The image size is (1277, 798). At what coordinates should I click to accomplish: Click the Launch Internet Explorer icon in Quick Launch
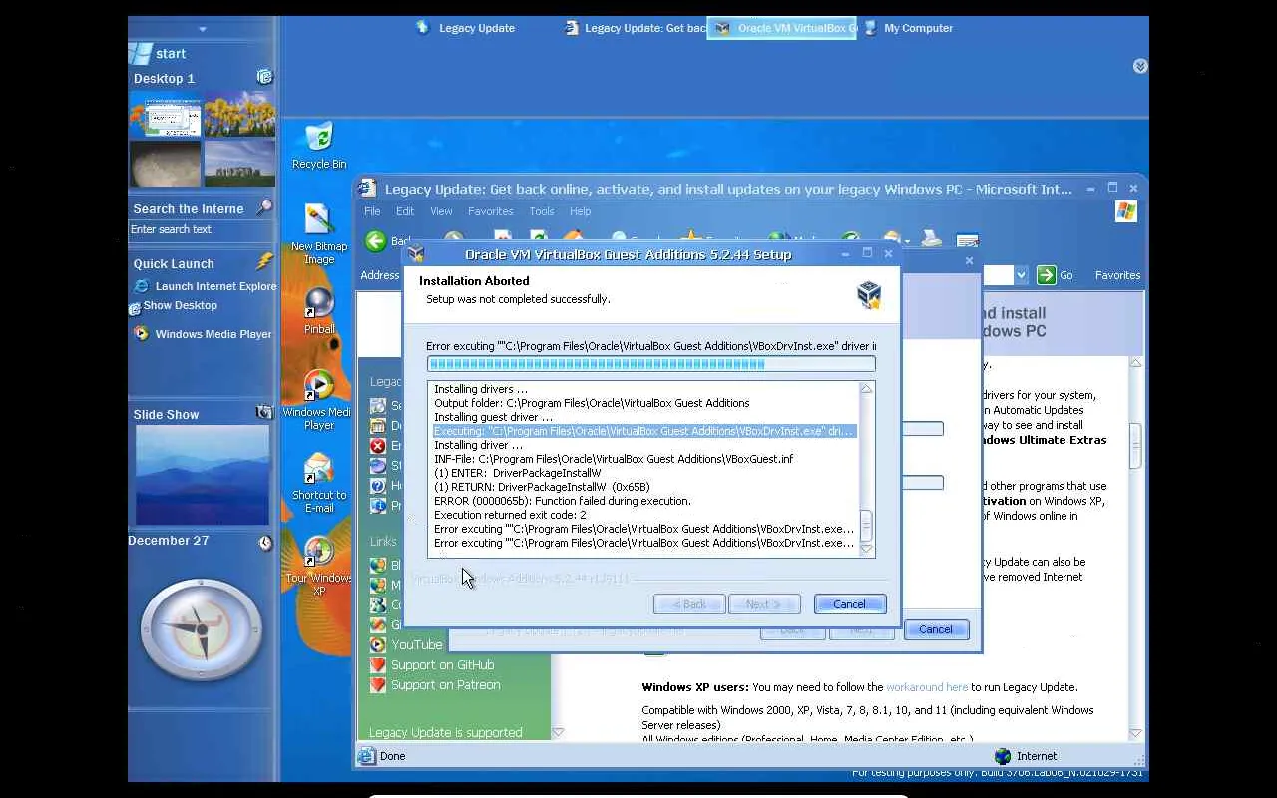(x=141, y=286)
